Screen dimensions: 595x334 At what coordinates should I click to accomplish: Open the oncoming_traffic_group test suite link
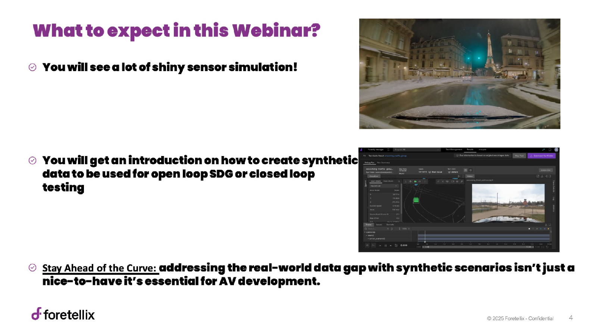tap(395, 156)
